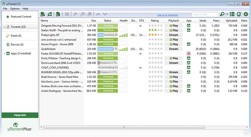Click the µTorrentPlus logo
The width and height of the screenshot is (251, 137).
coord(20,127)
